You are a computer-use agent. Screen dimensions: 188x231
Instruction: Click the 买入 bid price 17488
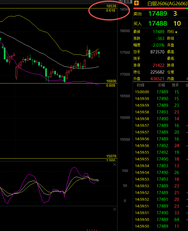coord(158,23)
